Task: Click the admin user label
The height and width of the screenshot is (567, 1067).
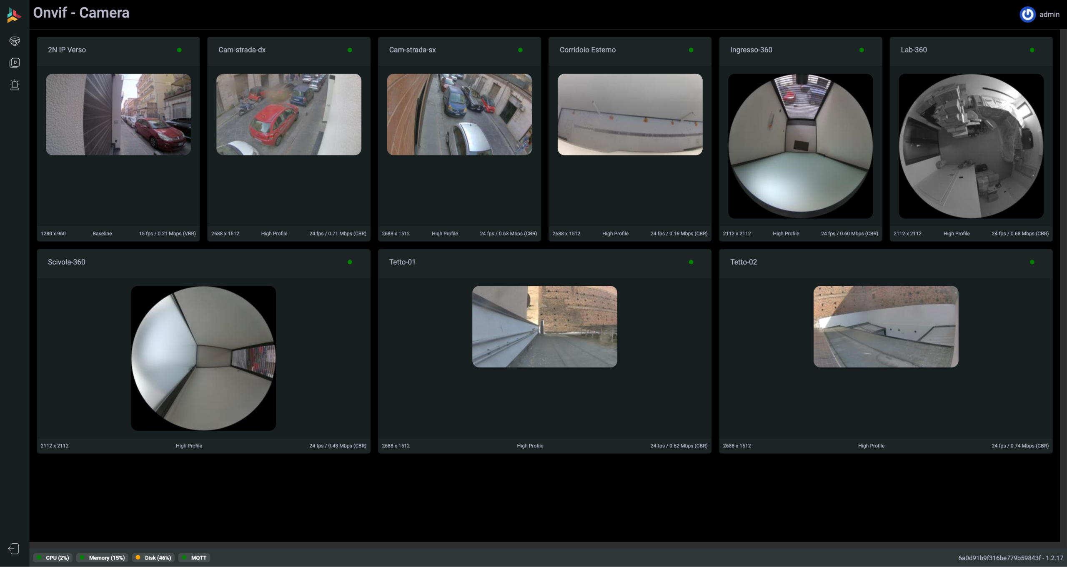Action: pos(1049,15)
